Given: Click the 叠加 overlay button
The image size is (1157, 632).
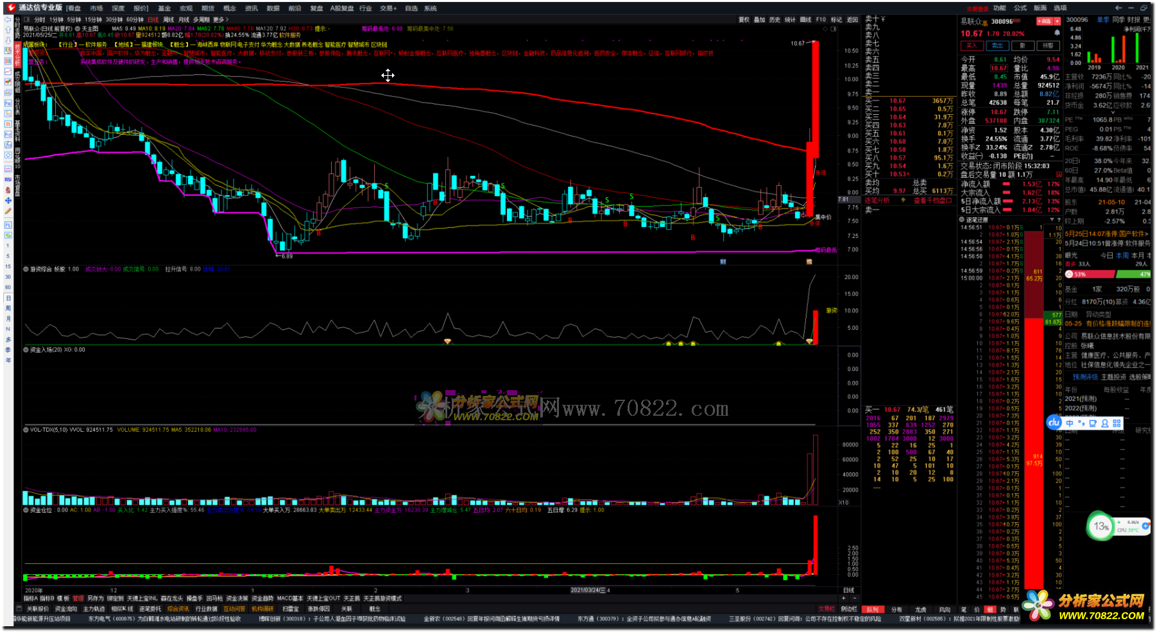Looking at the screenshot, I should tap(759, 20).
